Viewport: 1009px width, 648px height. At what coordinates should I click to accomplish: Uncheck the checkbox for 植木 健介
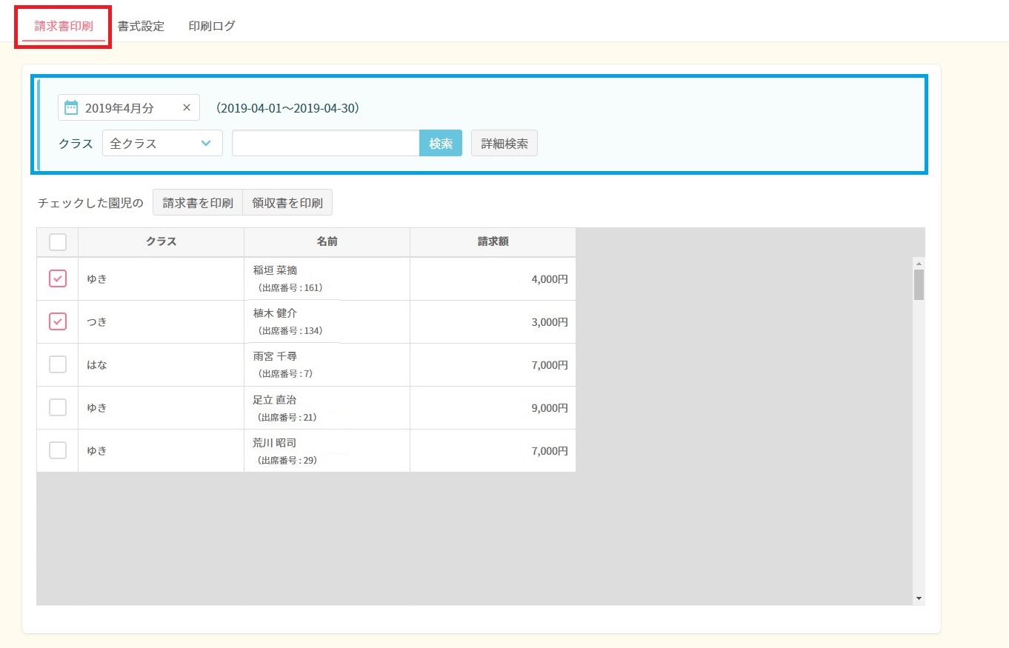pos(58,321)
